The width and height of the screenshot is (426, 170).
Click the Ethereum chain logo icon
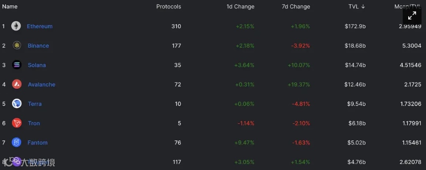[16, 26]
